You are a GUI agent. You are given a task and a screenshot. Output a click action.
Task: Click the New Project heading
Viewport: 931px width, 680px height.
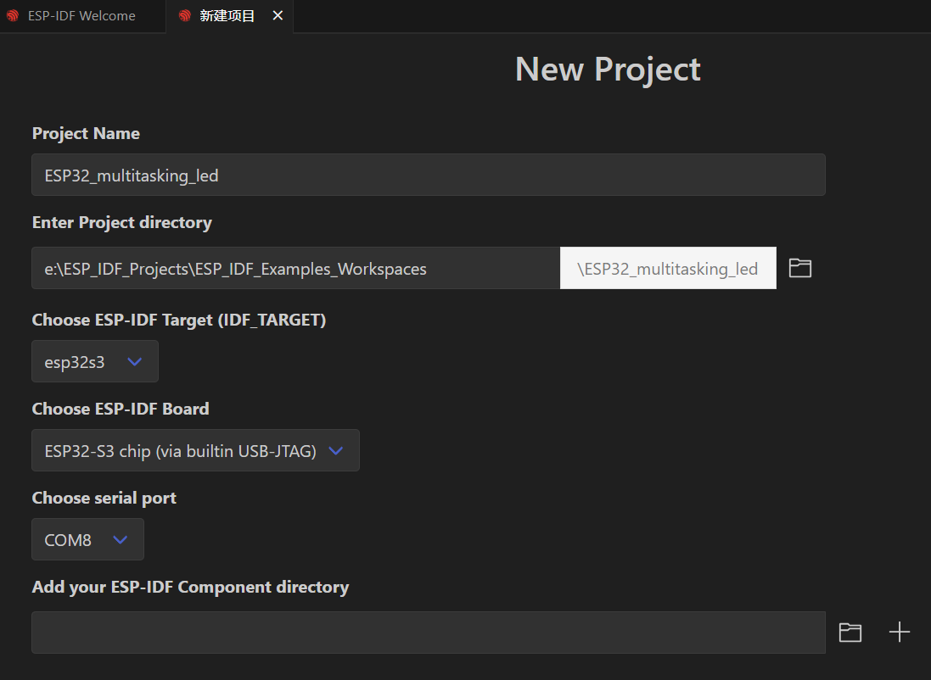pos(608,70)
